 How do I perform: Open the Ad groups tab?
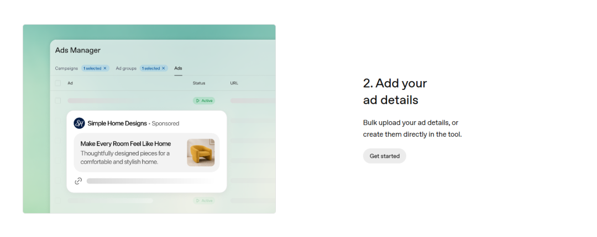point(126,68)
